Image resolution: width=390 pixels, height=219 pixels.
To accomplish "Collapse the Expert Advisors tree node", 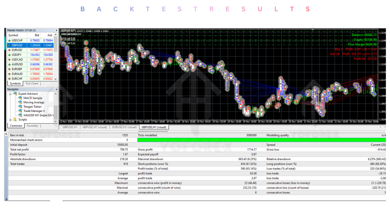I will click(10, 94).
